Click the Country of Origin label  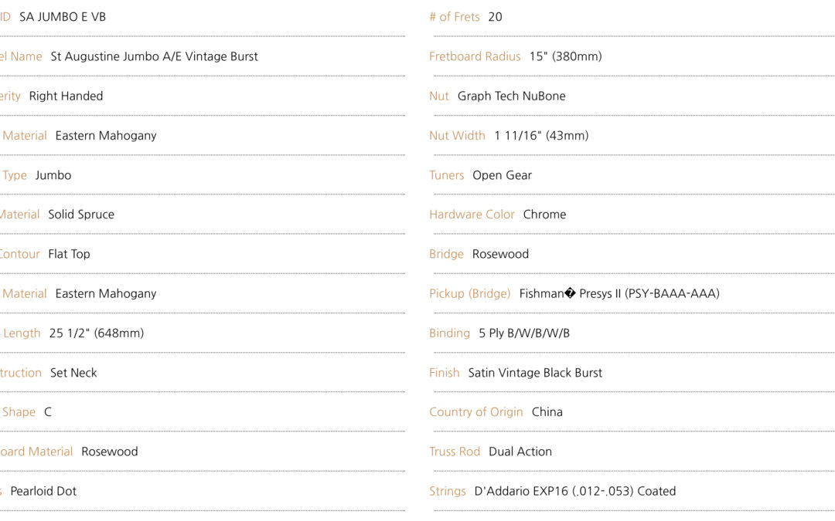pos(476,412)
